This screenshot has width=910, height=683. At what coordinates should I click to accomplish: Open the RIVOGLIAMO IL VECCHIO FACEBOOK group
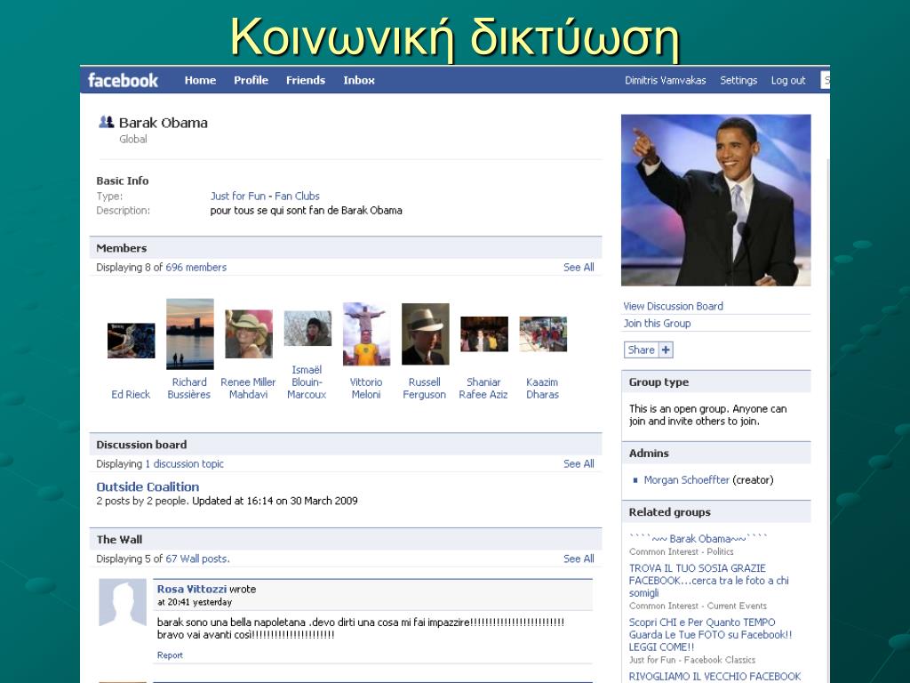715,676
